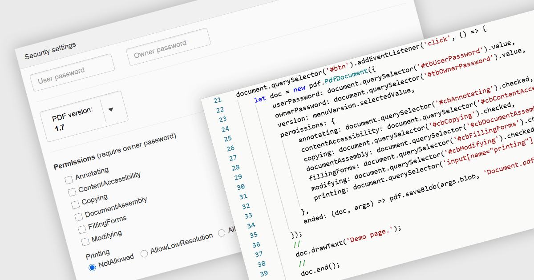Check the Modifying permission checkbox
The width and height of the screenshot is (534, 280).
[x=85, y=242]
